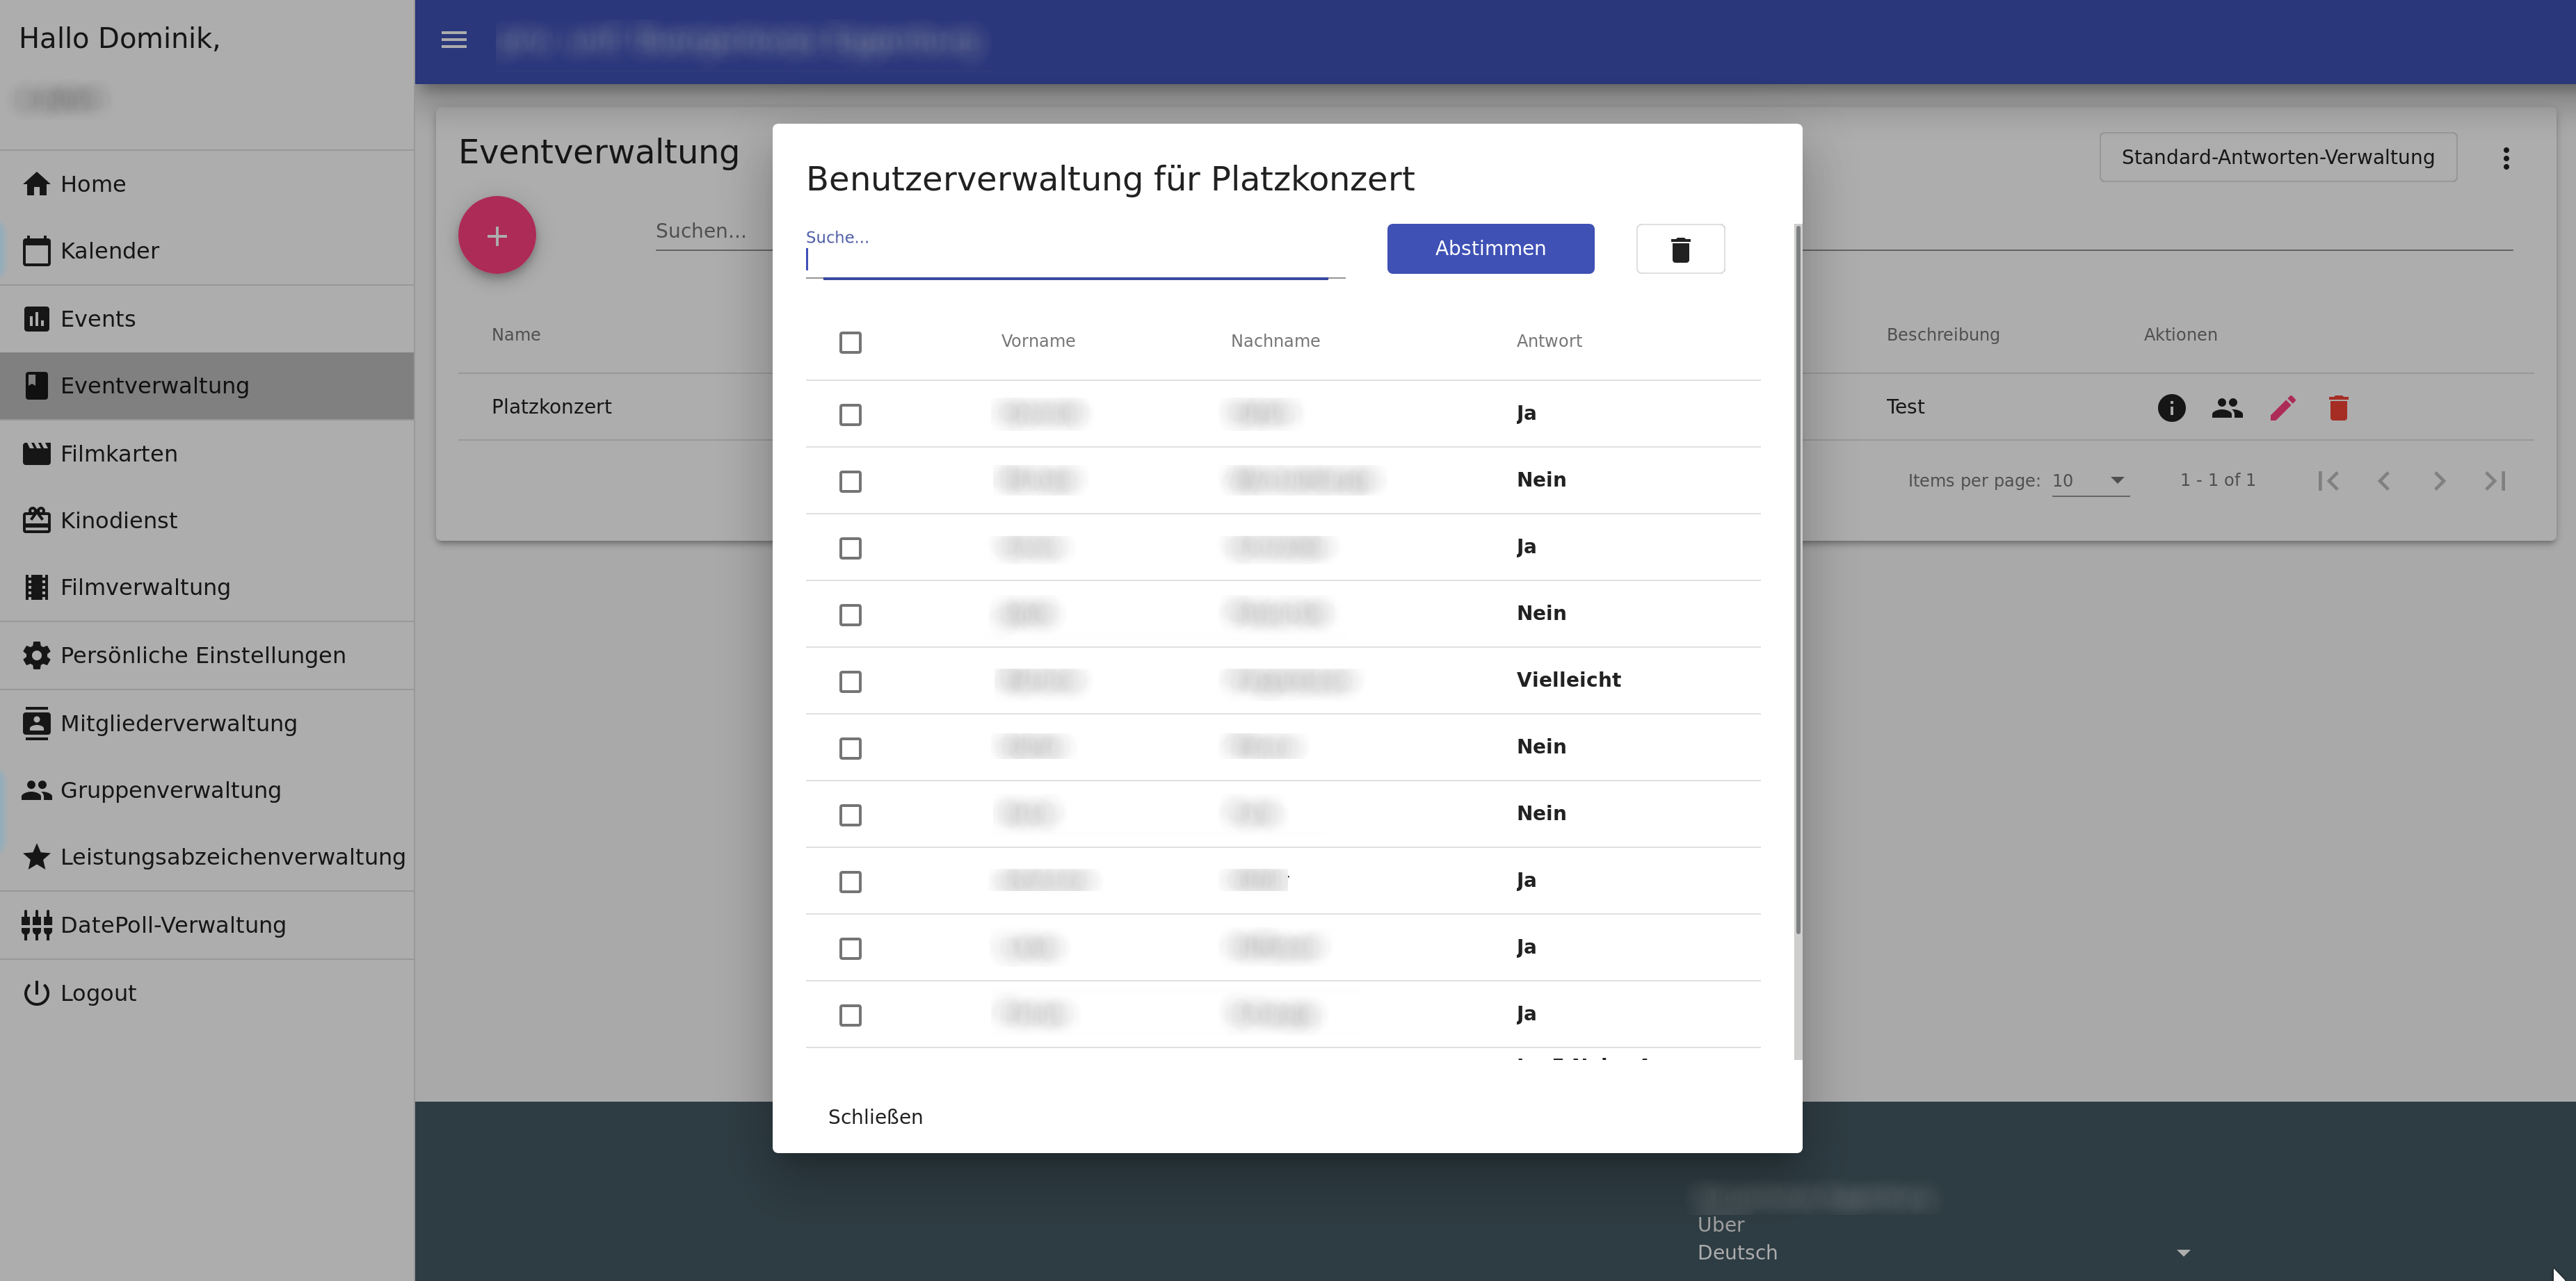Screen dimensions: 2576x1281
Task: Check the third row with answer Ja
Action: [850, 548]
